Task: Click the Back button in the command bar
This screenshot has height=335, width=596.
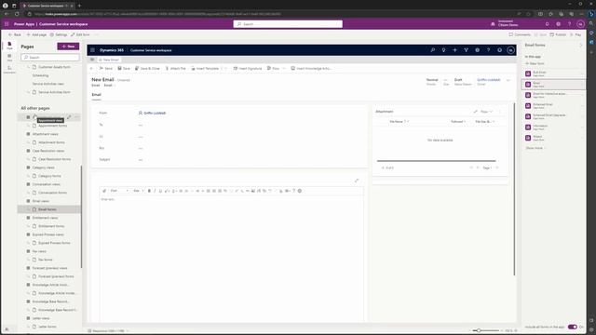Action: (x=15, y=34)
